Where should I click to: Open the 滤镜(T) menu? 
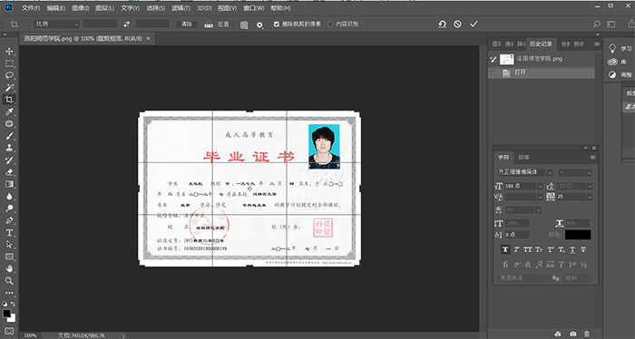[181, 8]
